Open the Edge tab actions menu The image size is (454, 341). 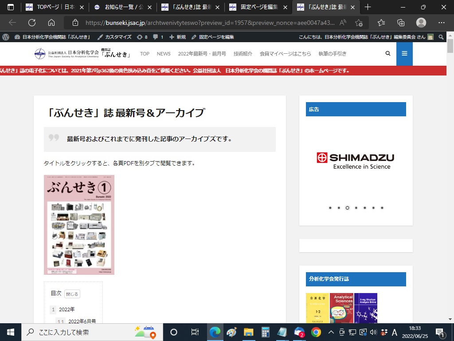11,7
